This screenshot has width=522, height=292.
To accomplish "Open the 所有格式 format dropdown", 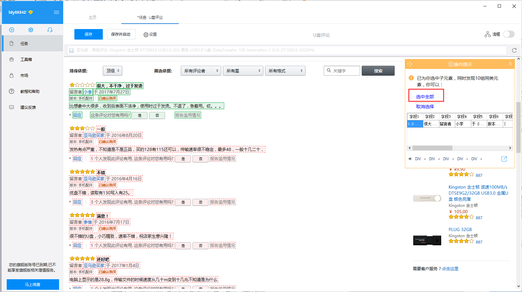I will [x=285, y=71].
